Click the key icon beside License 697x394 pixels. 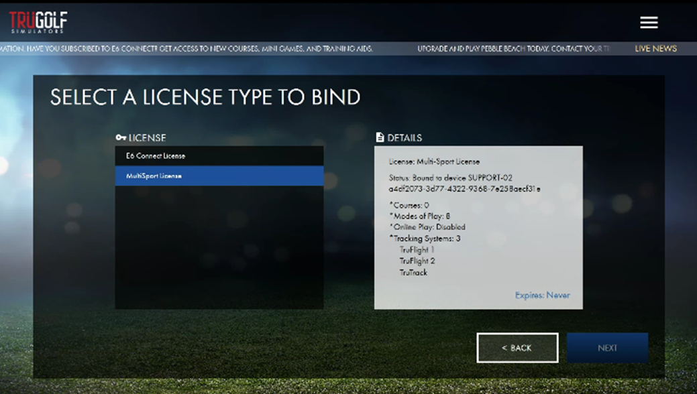pos(121,138)
